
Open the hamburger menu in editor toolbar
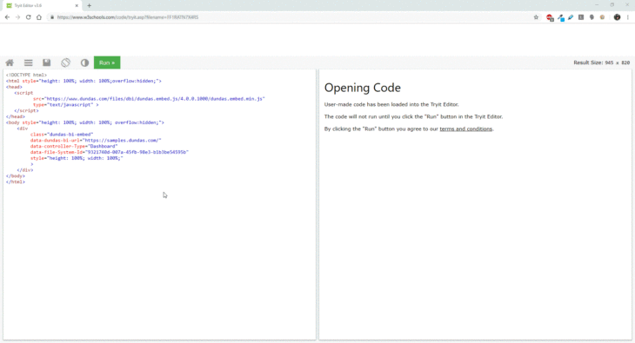click(29, 63)
